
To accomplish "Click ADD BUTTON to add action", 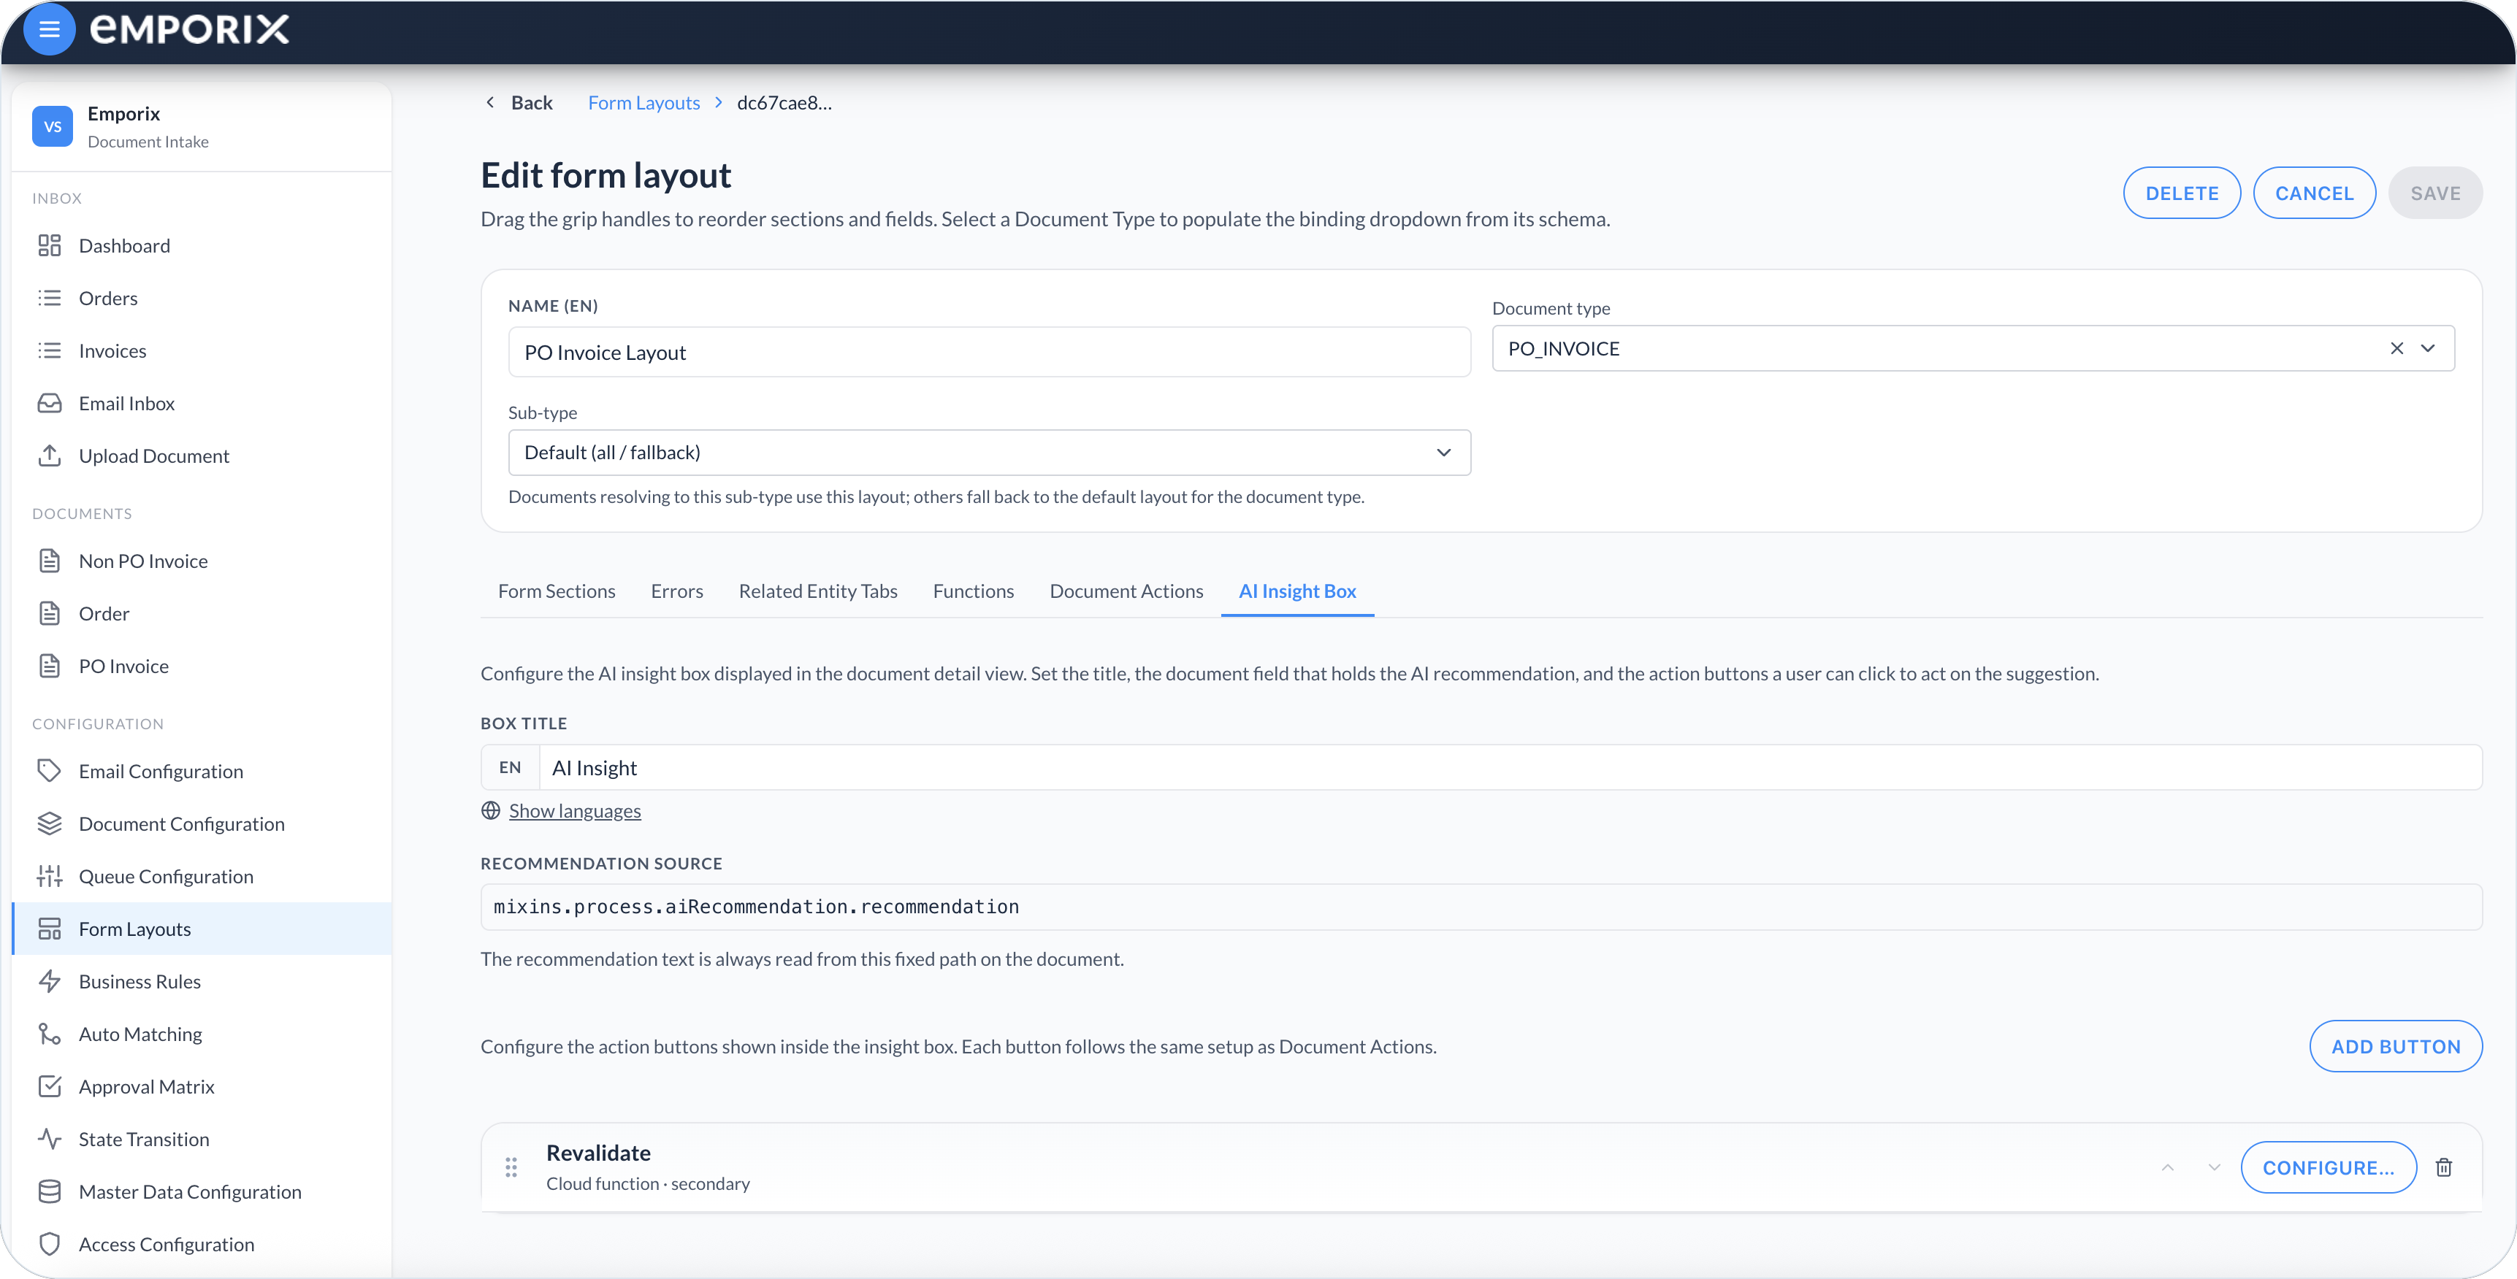I will click(x=2396, y=1047).
